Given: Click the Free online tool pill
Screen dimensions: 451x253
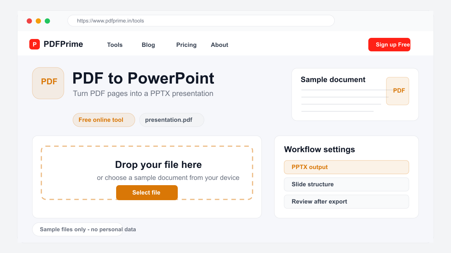Looking at the screenshot, I should (x=104, y=120).
